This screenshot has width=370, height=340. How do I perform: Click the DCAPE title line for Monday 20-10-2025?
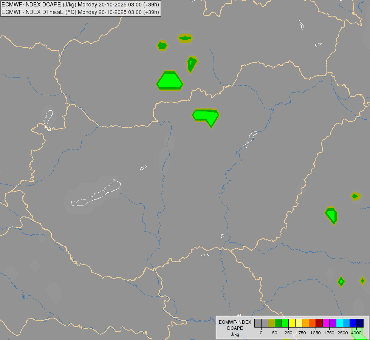click(x=80, y=5)
